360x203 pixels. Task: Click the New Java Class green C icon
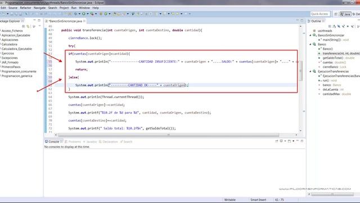(x=106, y=14)
